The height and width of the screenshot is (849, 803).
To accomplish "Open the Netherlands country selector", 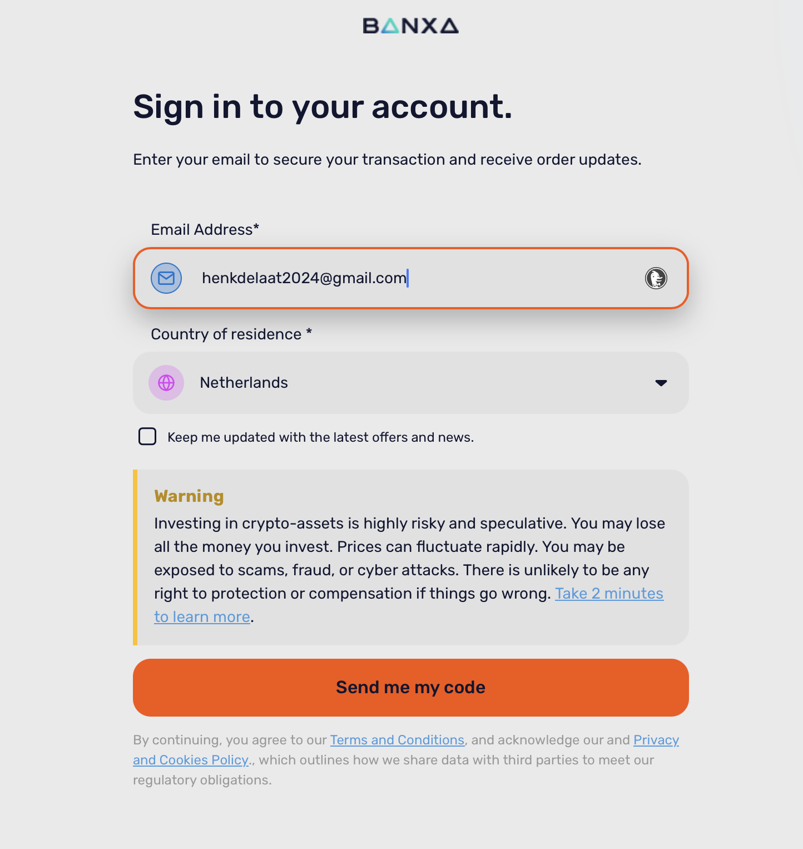I will click(x=411, y=383).
